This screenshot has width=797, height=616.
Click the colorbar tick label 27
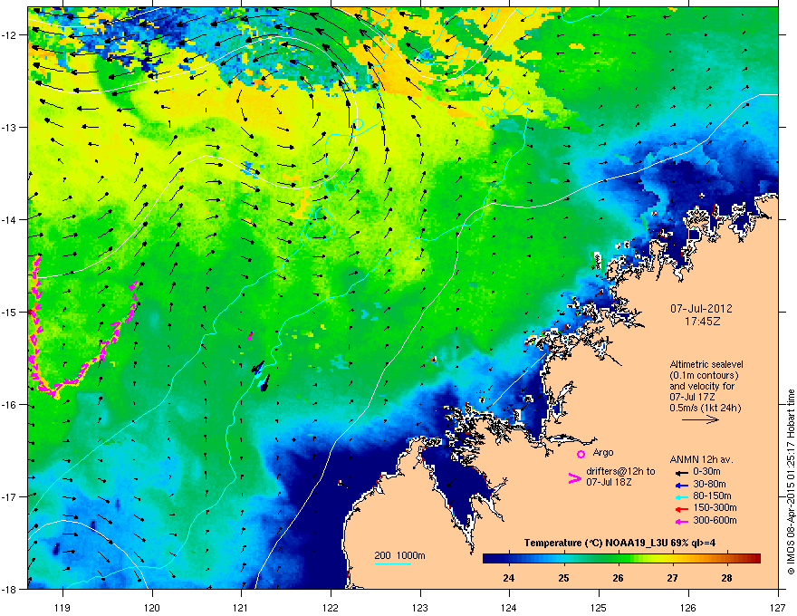672,578
